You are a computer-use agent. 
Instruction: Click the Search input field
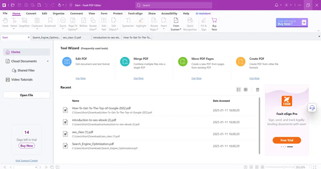(174, 5)
